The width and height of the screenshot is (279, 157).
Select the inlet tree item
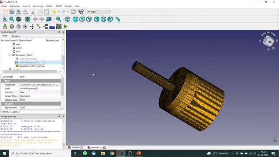(18, 44)
